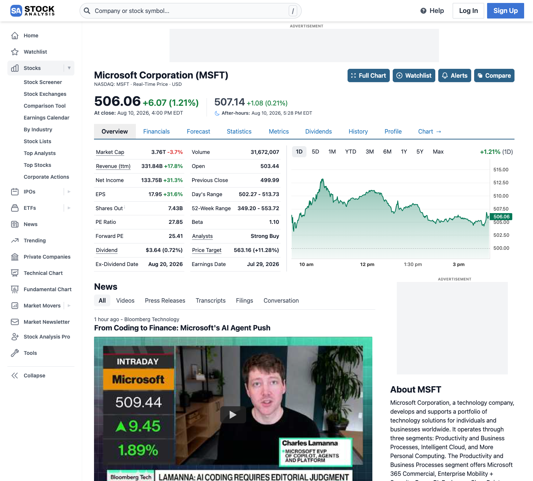This screenshot has width=533, height=481.
Task: Open the Alerts button
Action: 455,75
